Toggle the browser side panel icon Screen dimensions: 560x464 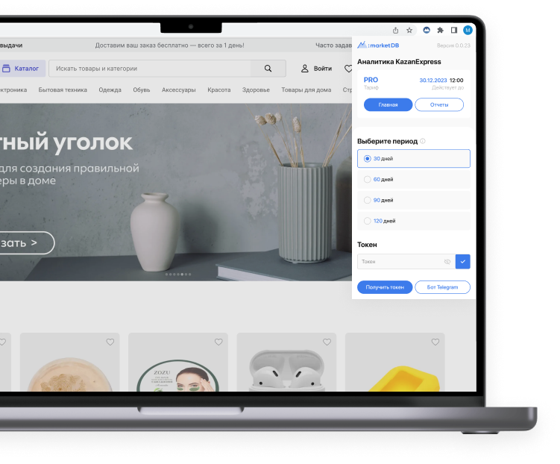(x=454, y=30)
